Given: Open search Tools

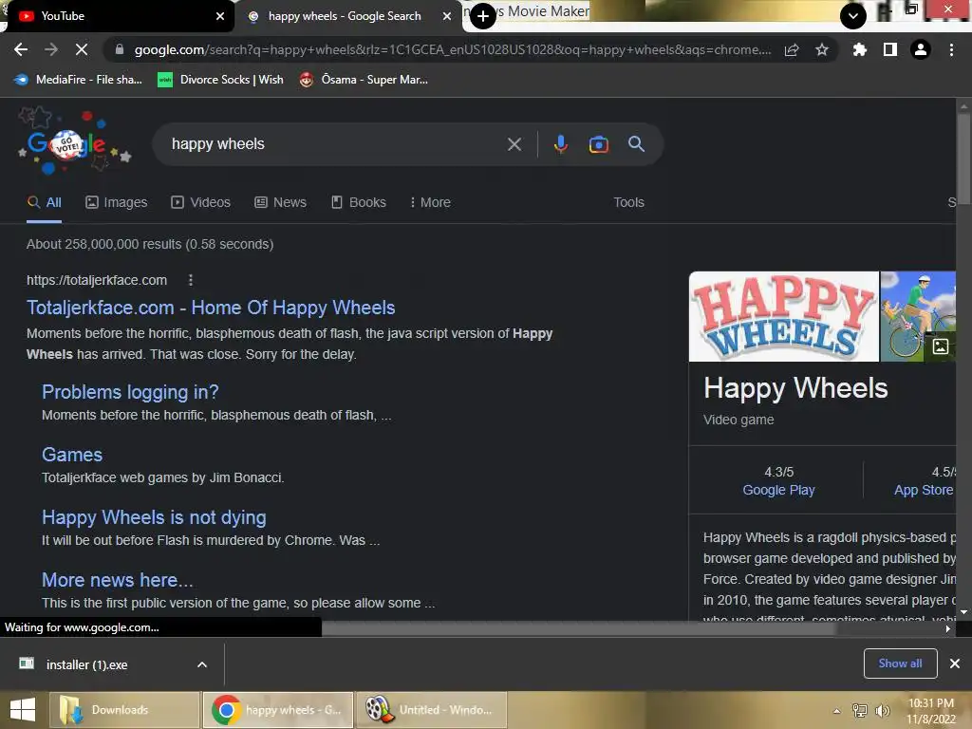Looking at the screenshot, I should (628, 203).
